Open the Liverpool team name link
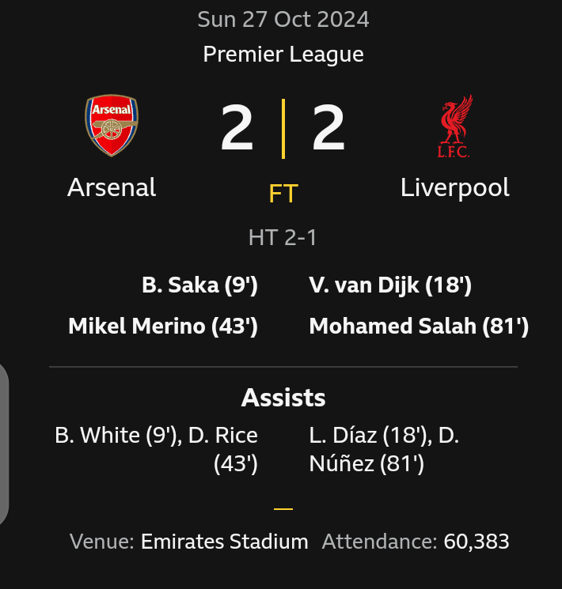The height and width of the screenshot is (589, 562). coord(455,187)
